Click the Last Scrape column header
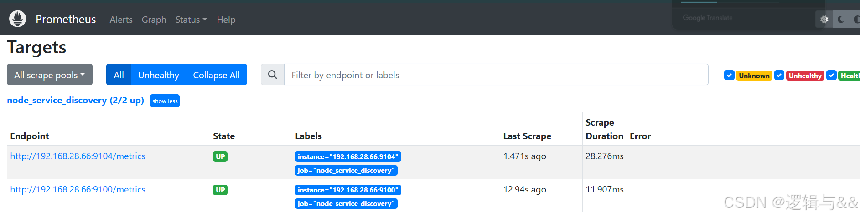The height and width of the screenshot is (217, 860). pyautogui.click(x=527, y=136)
